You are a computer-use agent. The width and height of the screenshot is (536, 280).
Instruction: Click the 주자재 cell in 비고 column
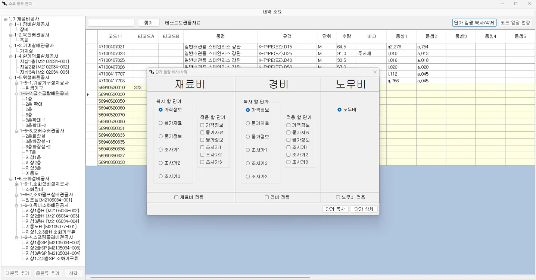click(371, 54)
